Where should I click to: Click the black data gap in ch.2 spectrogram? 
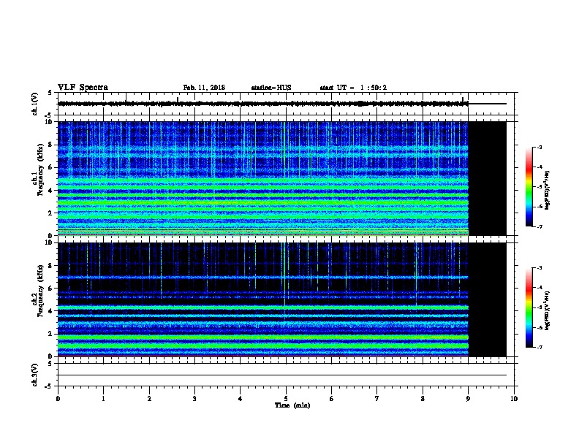point(488,299)
